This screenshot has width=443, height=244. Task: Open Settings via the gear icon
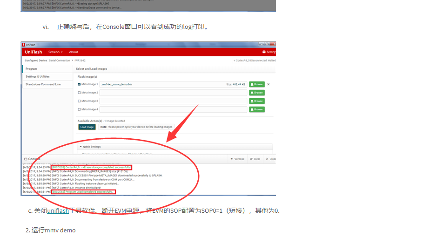268,52
